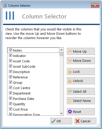Click the green checkmark on OK
Image resolution: width=103 pixels, height=130 pixels.
53,121
